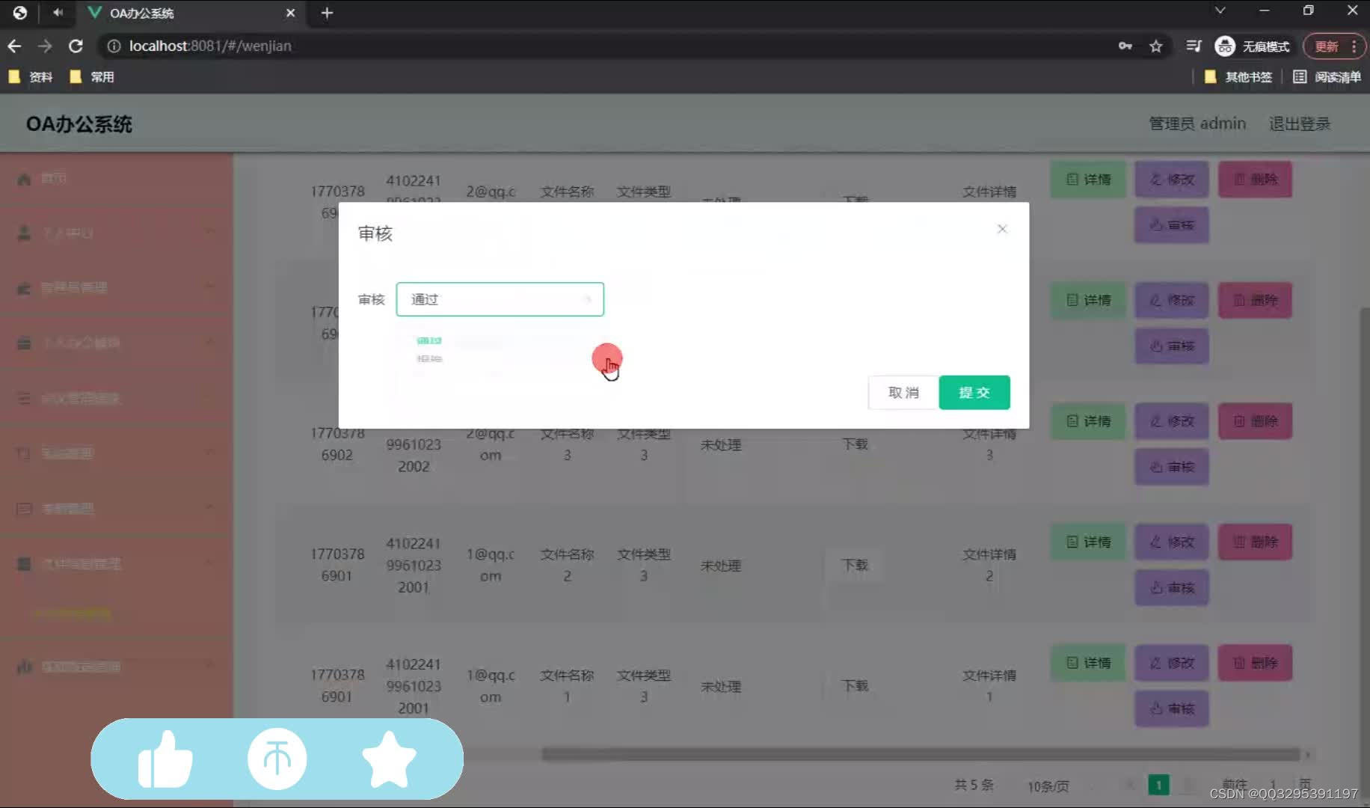The width and height of the screenshot is (1370, 808).
Task: Go back with the browser back arrow
Action: click(x=14, y=46)
